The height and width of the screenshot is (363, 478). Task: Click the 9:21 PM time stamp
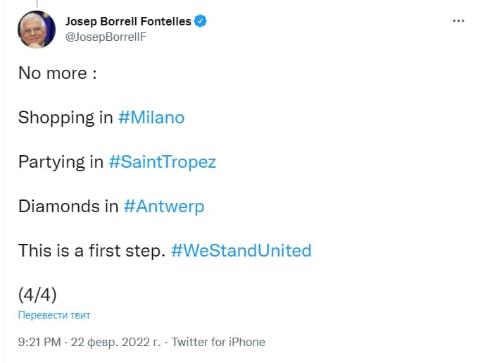pyautogui.click(x=40, y=342)
